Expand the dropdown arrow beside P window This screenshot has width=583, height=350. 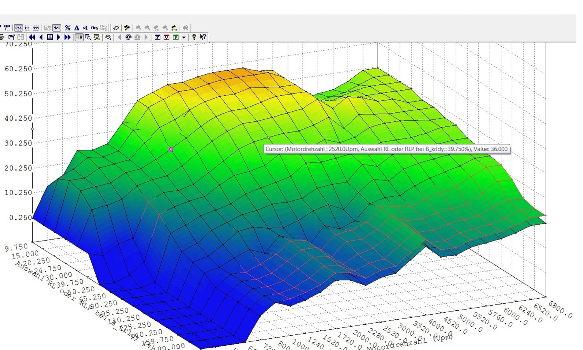[184, 38]
